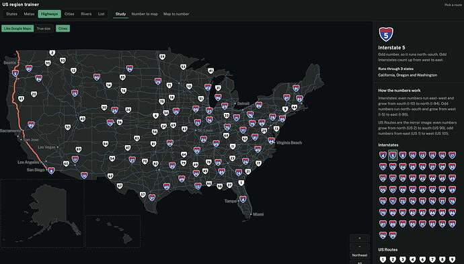Screen dimensions: 464x264
Task: Click the US 1 shield on the map in Florida
Action: [x=241, y=183]
